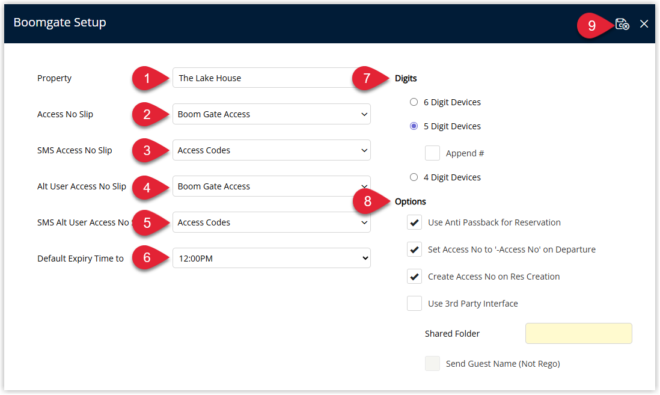Tick the Append # checkbox
Image resolution: width=660 pixels, height=395 pixels.
(x=432, y=153)
